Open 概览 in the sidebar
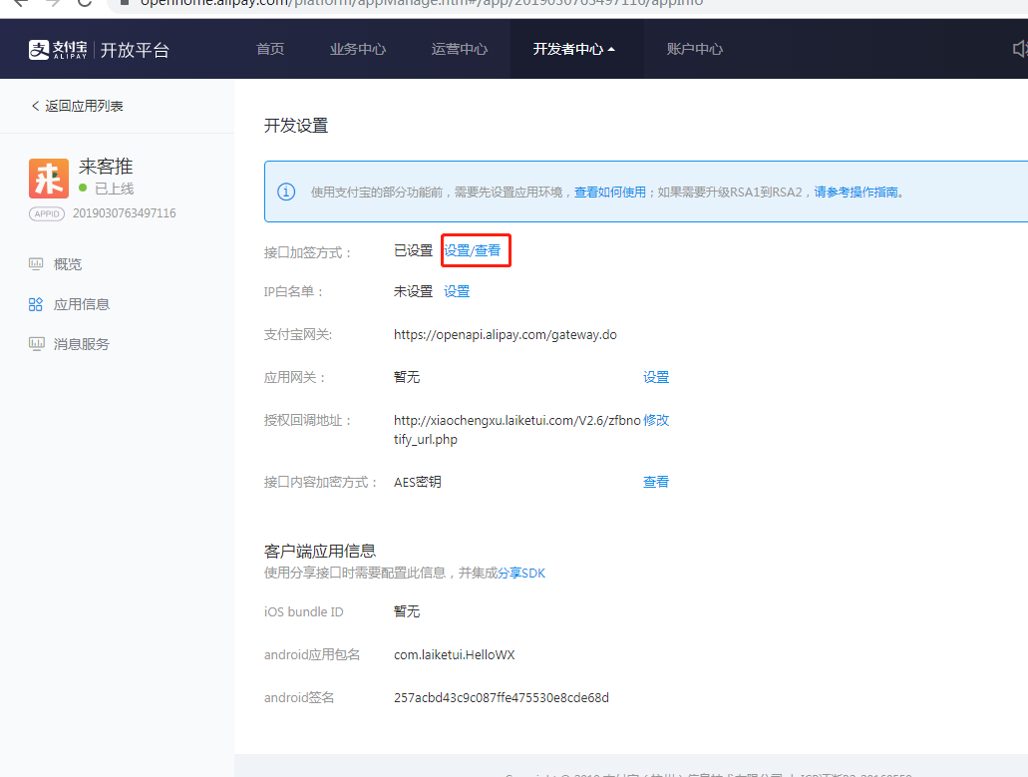 [68, 264]
